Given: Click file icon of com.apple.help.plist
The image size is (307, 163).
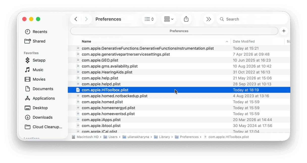Looking at the screenshot, I should [78, 78].
